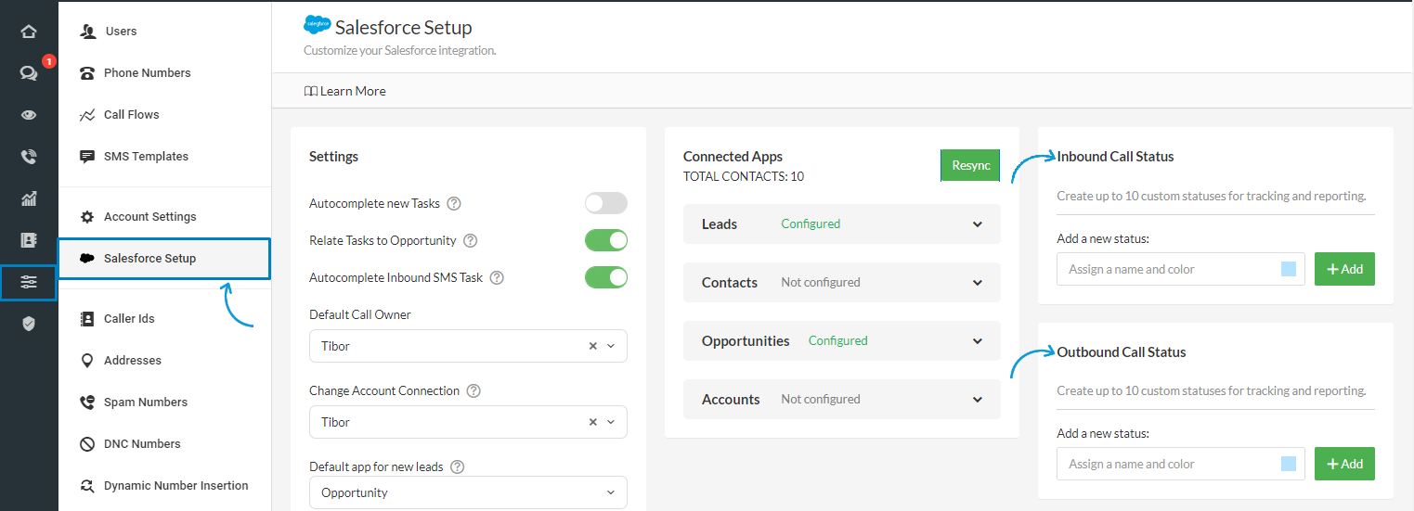Click help icon next to Autocomplete new Tasks

[454, 204]
